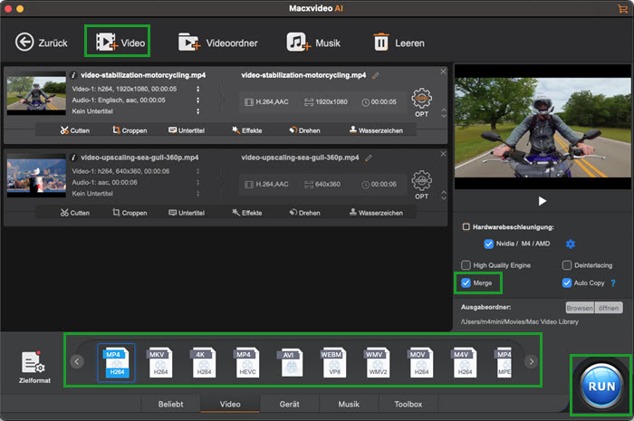Open Effekte for the sea-gull video
634x421 pixels.
coord(246,213)
